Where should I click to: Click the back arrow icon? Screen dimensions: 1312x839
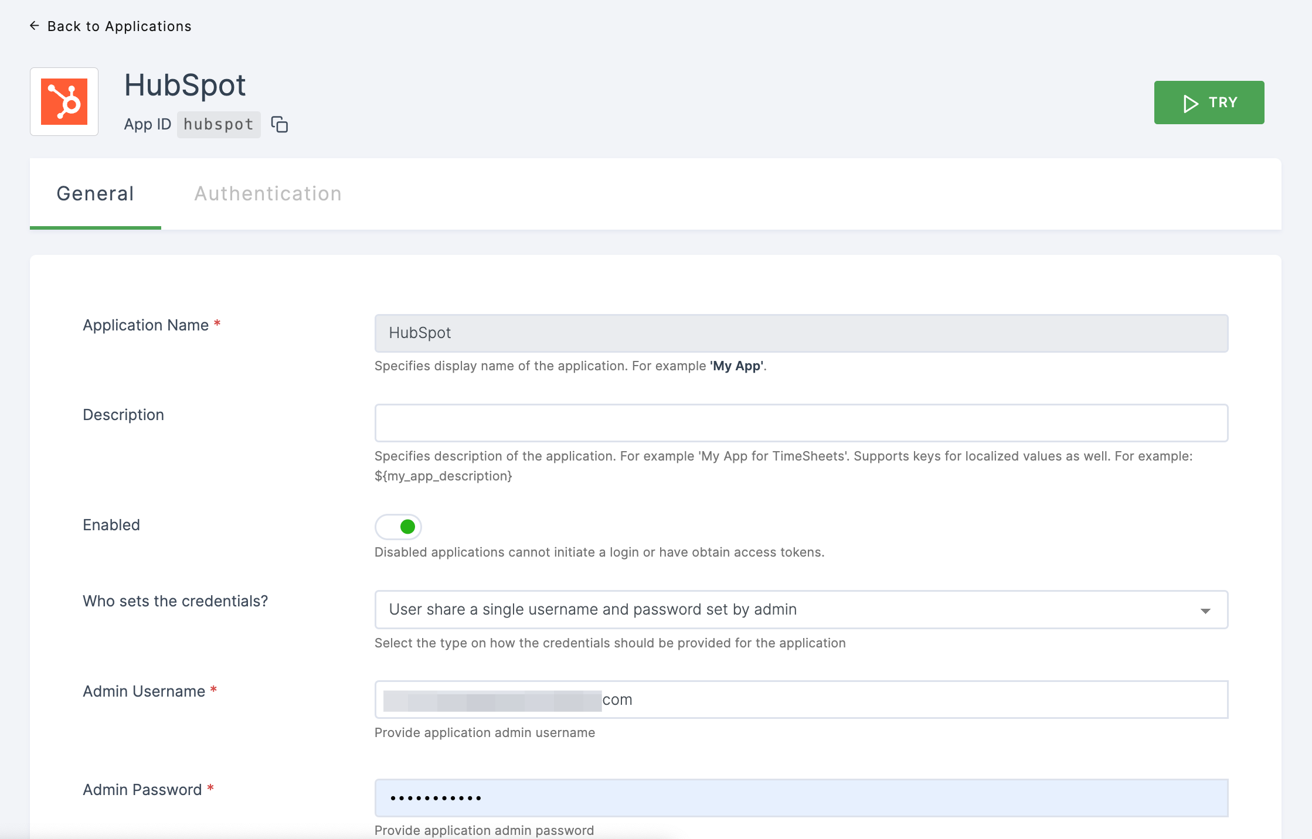pos(35,26)
